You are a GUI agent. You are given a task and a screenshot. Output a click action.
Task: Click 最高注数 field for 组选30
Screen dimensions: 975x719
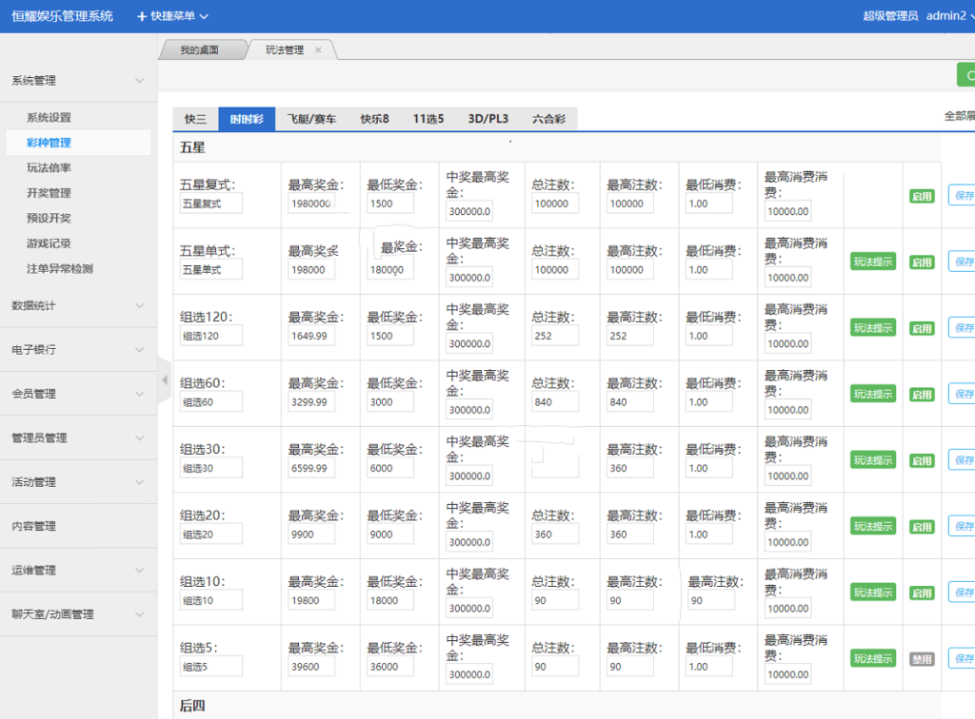pyautogui.click(x=630, y=468)
